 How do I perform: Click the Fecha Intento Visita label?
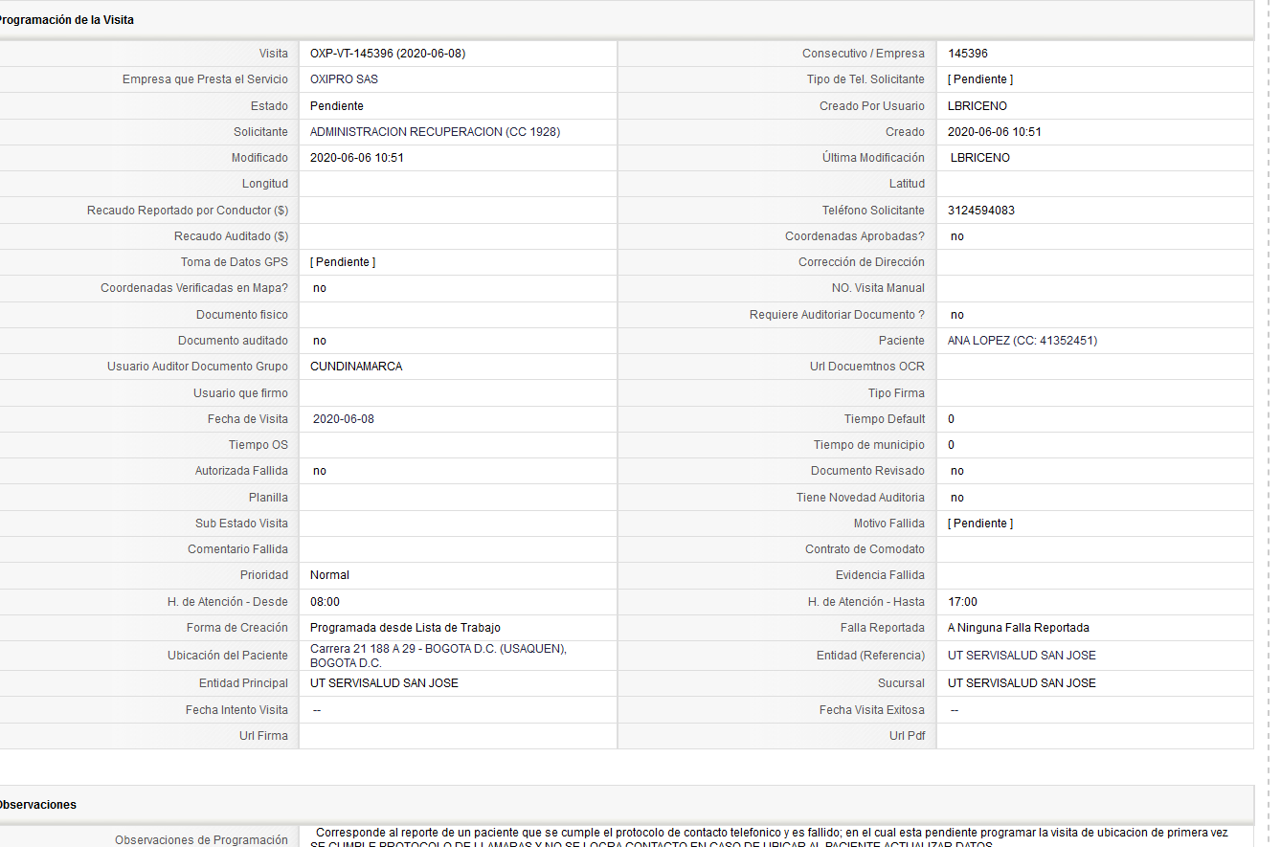(236, 710)
